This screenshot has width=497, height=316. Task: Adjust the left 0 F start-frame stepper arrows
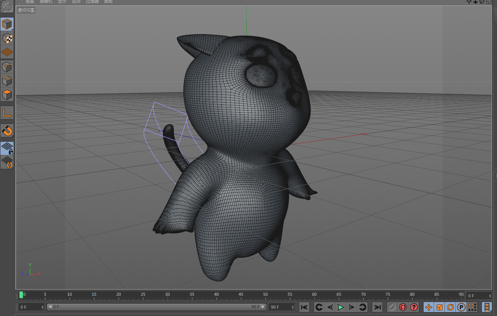(42, 307)
